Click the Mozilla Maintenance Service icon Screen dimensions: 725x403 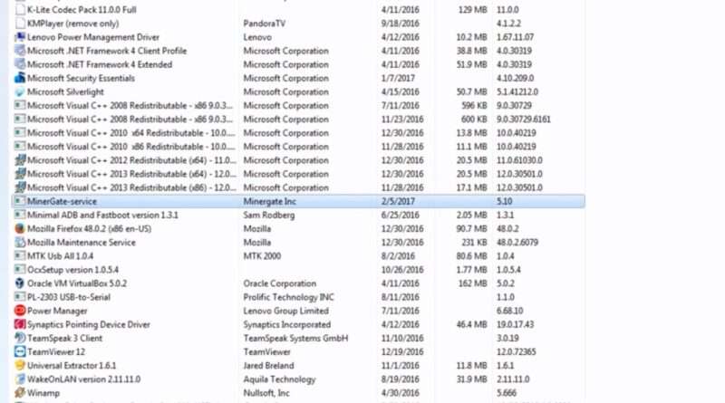[20, 242]
